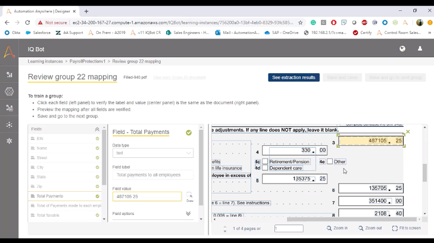Screen dimensions: 434x243
Task: Check the Dependent care checkbox
Action: (x=265, y=168)
